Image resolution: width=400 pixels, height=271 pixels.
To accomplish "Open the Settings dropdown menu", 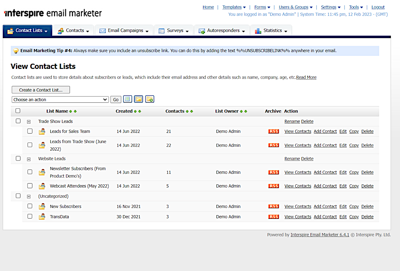I will pyautogui.click(x=331, y=7).
